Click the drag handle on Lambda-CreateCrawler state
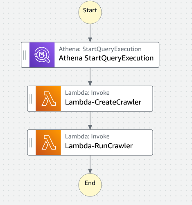The width and height of the screenshot is (192, 205). point(31,99)
